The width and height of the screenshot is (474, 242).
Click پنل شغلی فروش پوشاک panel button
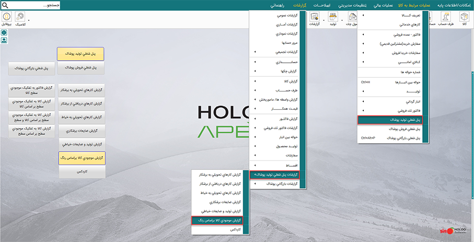point(80,68)
